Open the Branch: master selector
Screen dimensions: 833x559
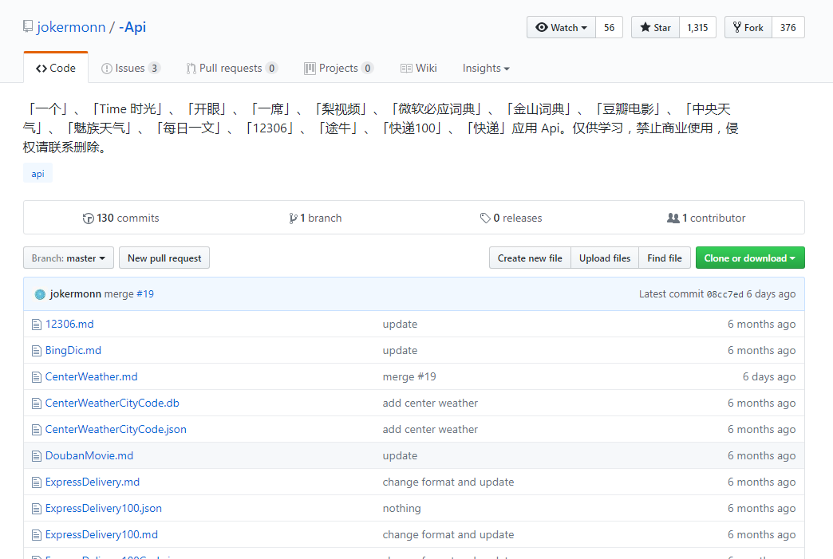click(68, 258)
